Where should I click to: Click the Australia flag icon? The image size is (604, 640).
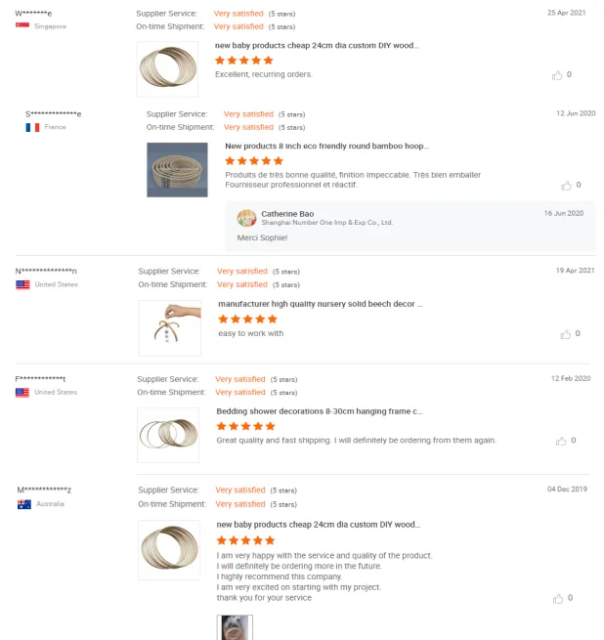pyautogui.click(x=24, y=504)
